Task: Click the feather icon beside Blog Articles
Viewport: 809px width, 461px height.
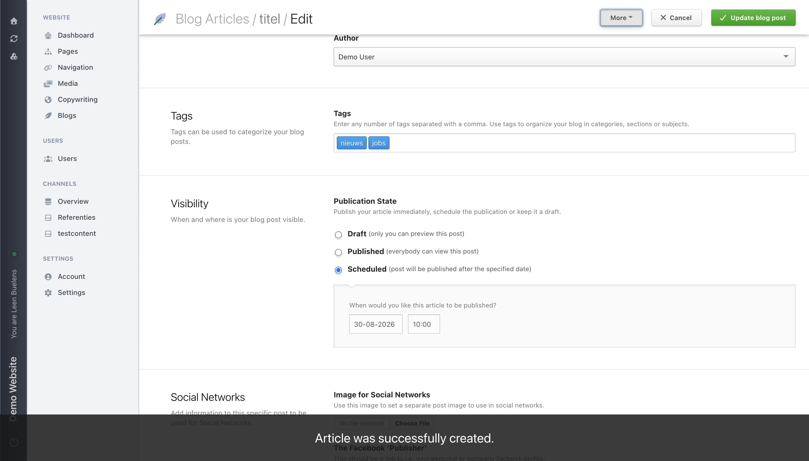Action: point(160,19)
